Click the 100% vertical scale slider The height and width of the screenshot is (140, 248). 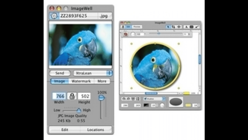[101, 107]
